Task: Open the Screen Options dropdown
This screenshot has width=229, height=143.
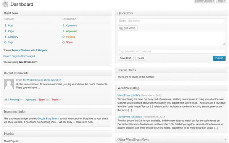Action: pyautogui.click(x=204, y=1)
